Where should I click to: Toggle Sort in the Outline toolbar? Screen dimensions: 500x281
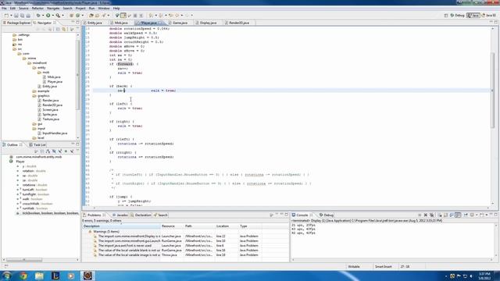(x=48, y=151)
